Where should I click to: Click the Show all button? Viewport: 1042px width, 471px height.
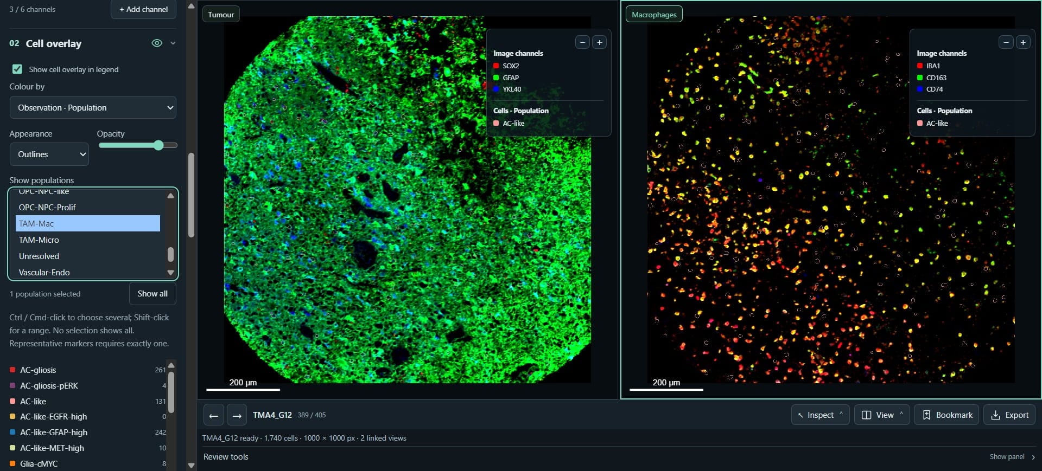[x=153, y=294]
